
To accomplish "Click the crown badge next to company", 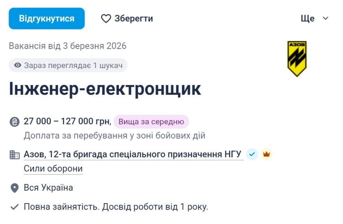I will click(x=266, y=153).
